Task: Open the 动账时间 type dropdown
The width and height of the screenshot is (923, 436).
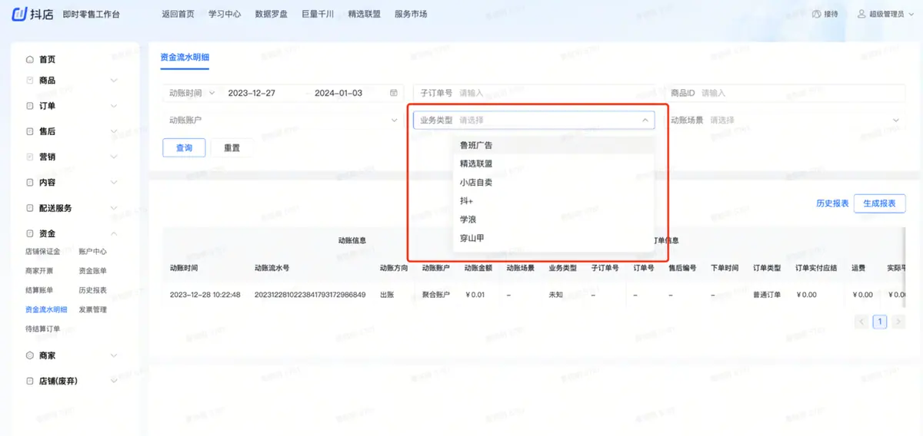Action: point(192,93)
